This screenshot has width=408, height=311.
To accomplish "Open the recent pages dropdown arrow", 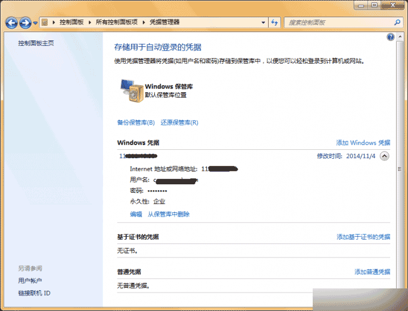I will pyautogui.click(x=35, y=23).
